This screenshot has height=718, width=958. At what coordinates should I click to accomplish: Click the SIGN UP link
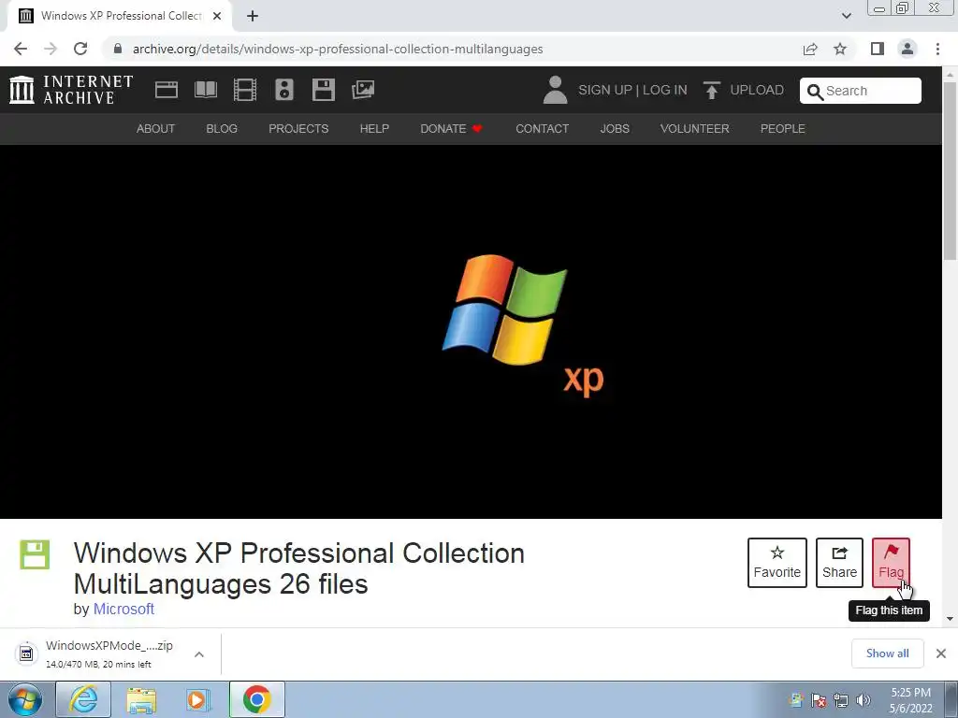[x=605, y=90]
